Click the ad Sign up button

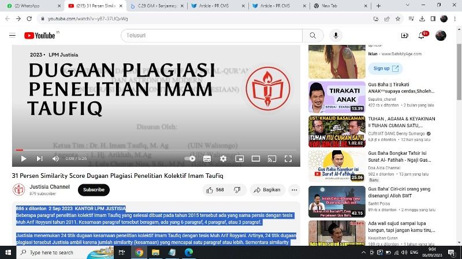tap(385, 68)
